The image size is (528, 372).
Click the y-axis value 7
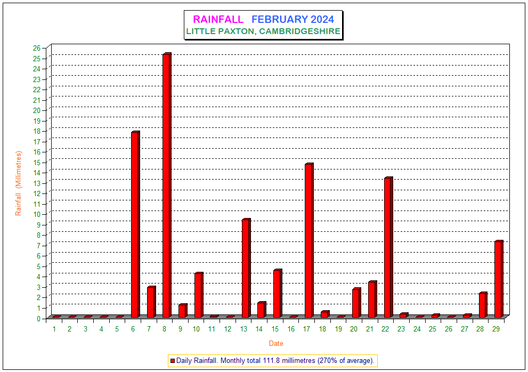click(39, 246)
